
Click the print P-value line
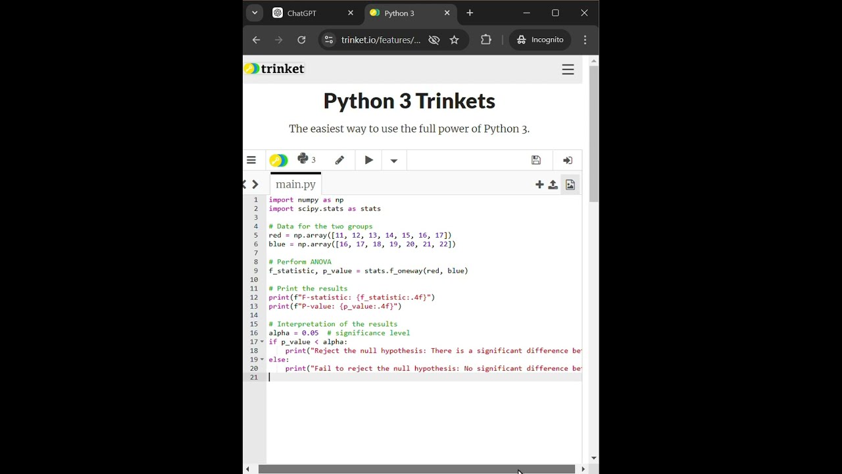pos(335,306)
